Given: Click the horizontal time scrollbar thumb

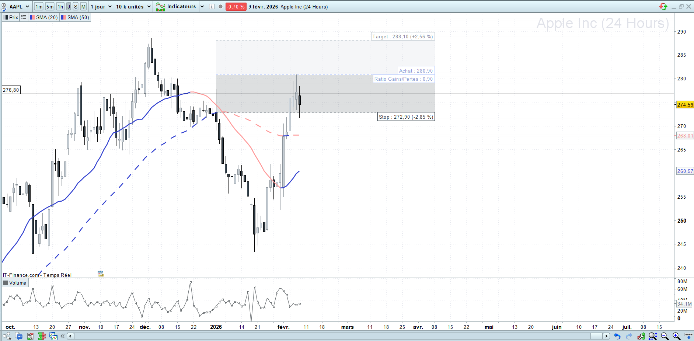Looking at the screenshot, I should click(x=596, y=336).
